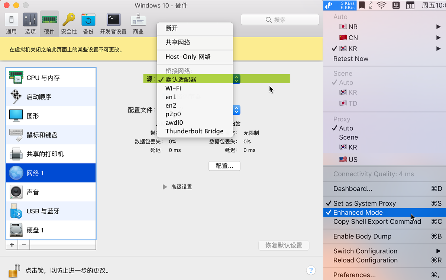Open help with the question mark button
Screen dimensions: 446x280
coord(311,270)
